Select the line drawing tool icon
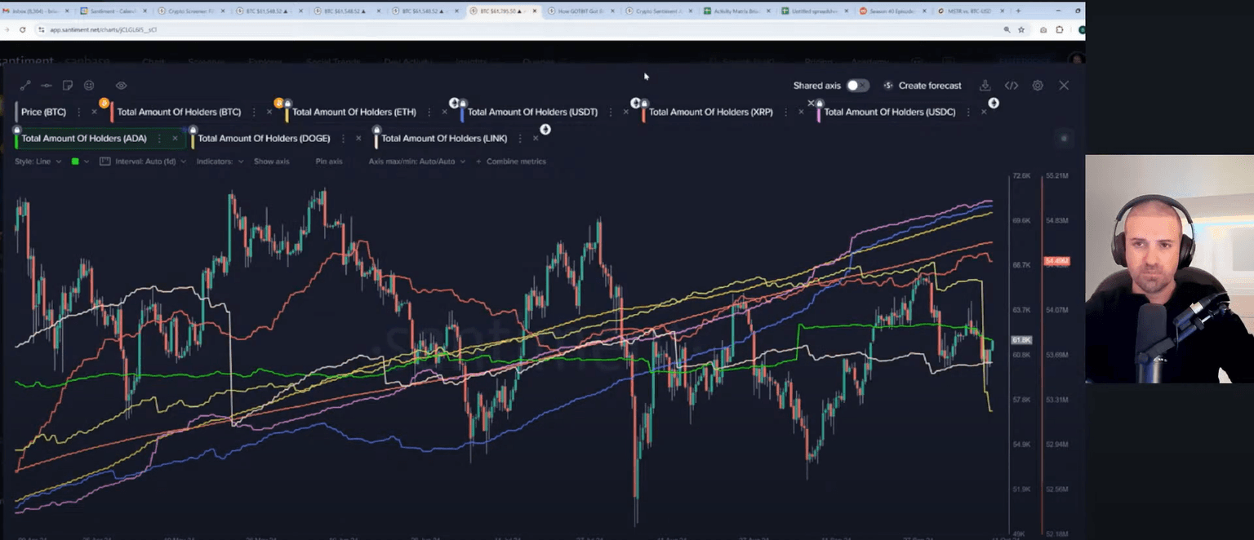This screenshot has width=1254, height=540. click(x=25, y=86)
